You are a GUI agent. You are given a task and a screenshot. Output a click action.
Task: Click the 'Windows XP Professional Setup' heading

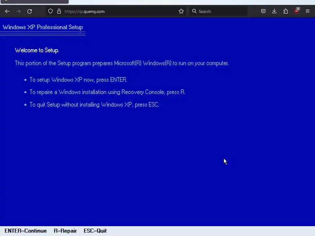42,27
